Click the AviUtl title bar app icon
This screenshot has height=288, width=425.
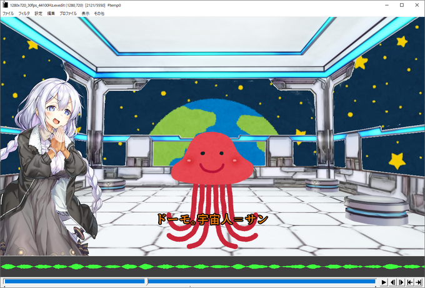5,5
